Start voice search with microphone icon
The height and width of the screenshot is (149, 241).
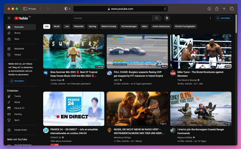pyautogui.click(x=167, y=18)
